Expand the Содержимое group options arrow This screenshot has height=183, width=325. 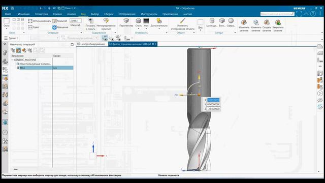pyautogui.click(x=115, y=33)
